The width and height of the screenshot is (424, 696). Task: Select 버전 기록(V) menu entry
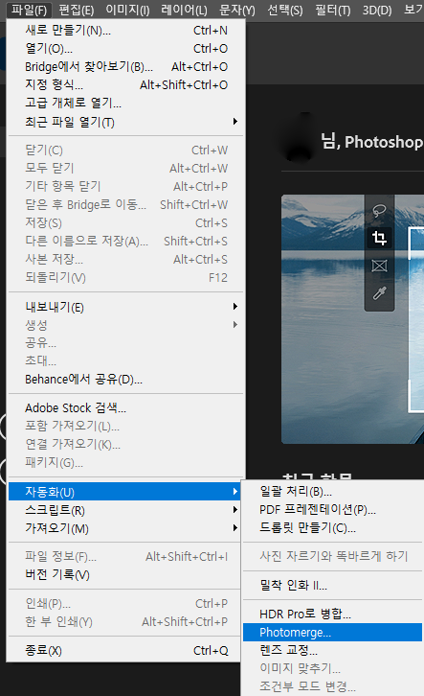(x=124, y=575)
